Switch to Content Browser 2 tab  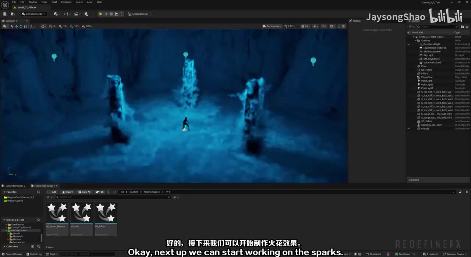[14, 186]
